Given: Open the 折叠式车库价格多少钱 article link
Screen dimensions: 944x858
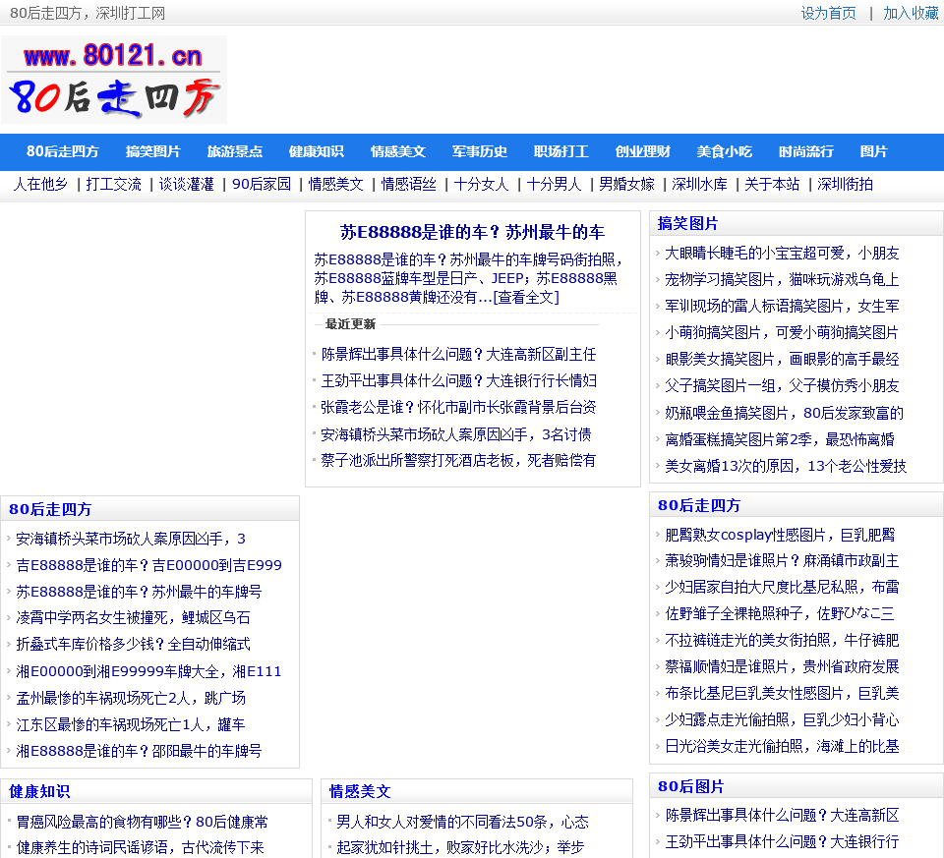Looking at the screenshot, I should [134, 645].
